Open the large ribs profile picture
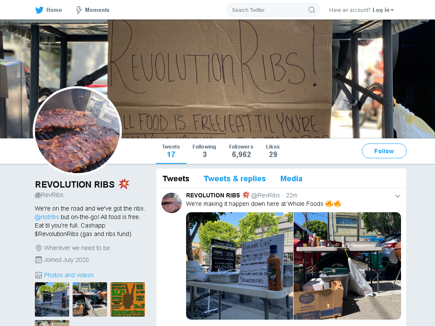This screenshot has width=435, height=326. pos(77,131)
